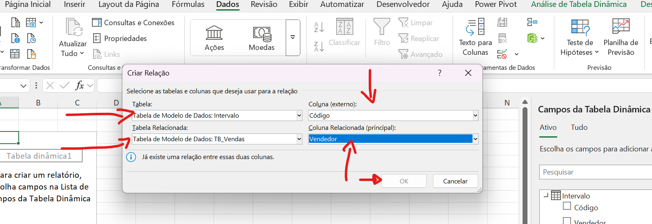Click OK in Criar Relação dialog
The height and width of the screenshot is (224, 652).
coord(404,181)
